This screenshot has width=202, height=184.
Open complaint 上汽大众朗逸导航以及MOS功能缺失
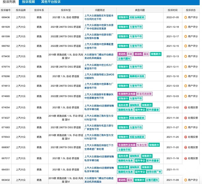click(99, 76)
